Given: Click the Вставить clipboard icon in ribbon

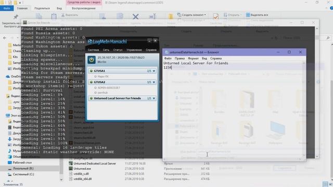Looking at the screenshot, I should pyautogui.click(x=54, y=17).
